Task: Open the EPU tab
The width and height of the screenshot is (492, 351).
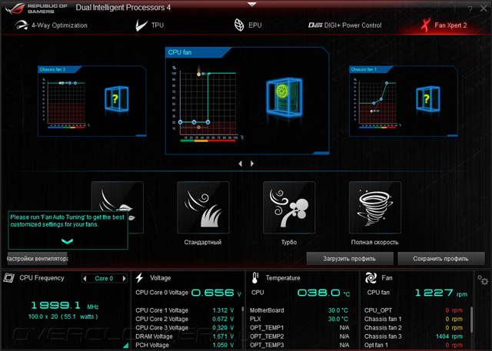Action: point(248,25)
